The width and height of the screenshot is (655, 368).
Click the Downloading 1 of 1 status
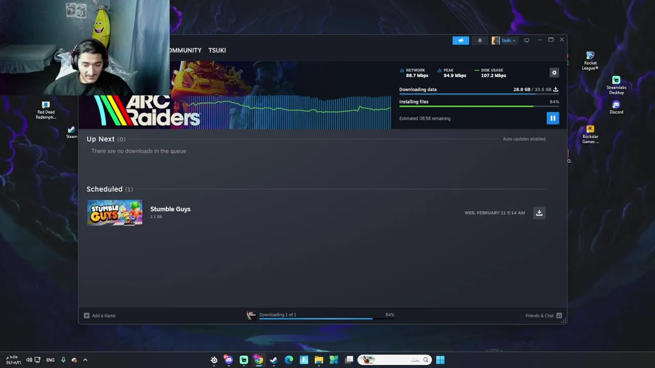click(278, 315)
